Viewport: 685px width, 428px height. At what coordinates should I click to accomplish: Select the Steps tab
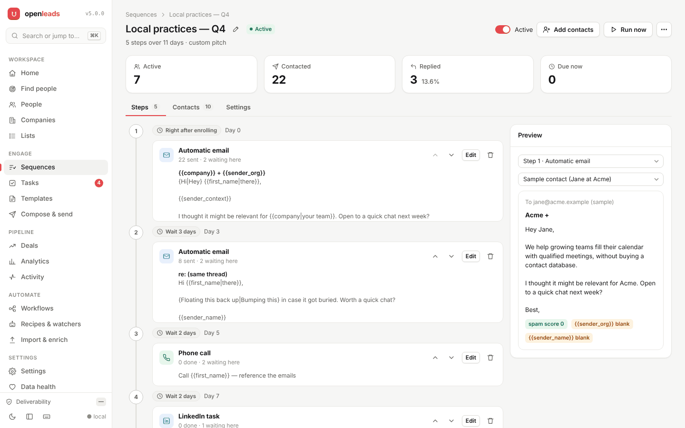click(x=146, y=107)
